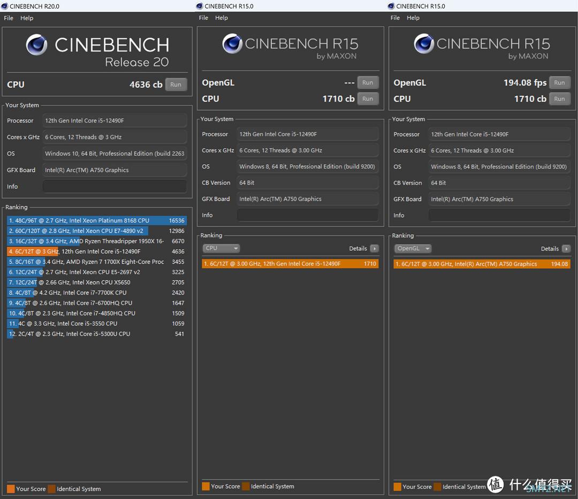The image size is (578, 499).
Task: Select the i5-12490F 1710 ranking row in middle window
Action: pyautogui.click(x=290, y=264)
